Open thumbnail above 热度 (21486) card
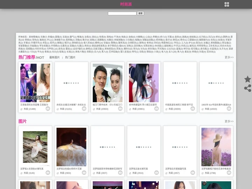 coord(35,83)
